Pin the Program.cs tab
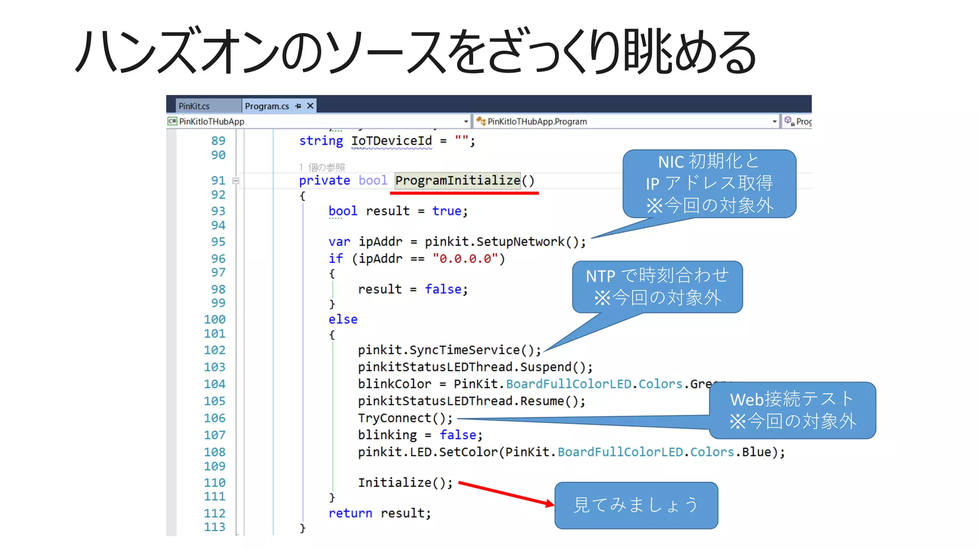The image size is (978, 550). [298, 106]
